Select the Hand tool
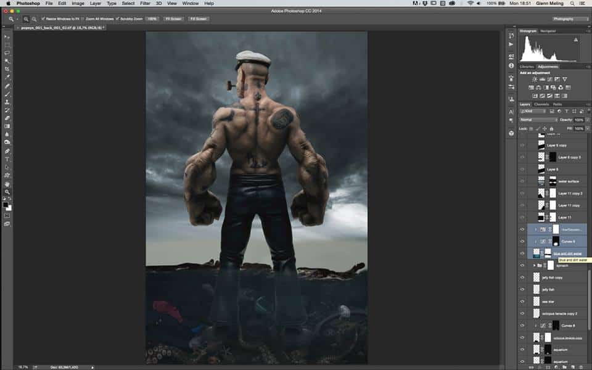592x370 pixels. (7, 183)
